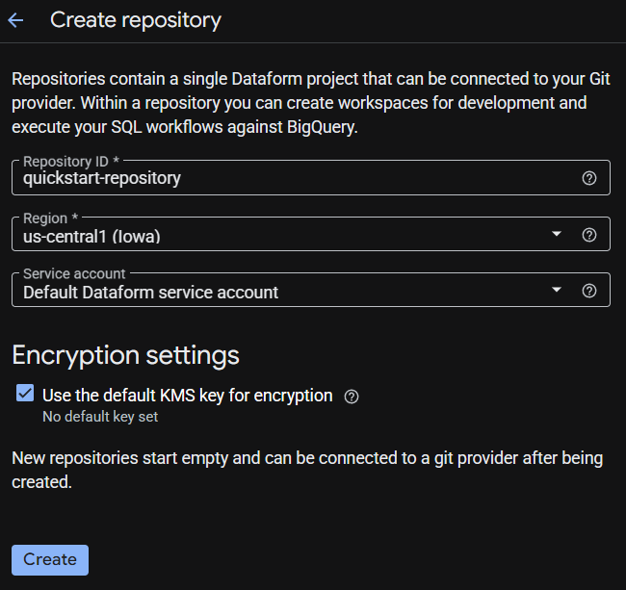This screenshot has height=590, width=626.
Task: Open the us-central1 (Iowa) region selector
Action: 311,234
